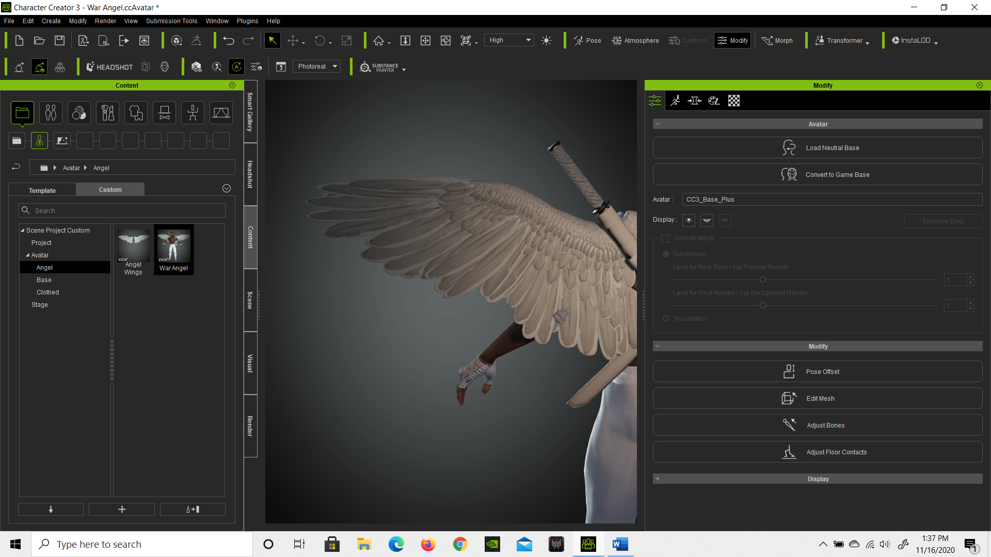
Task: Open Character Creator in Windows taskbar
Action: [588, 544]
